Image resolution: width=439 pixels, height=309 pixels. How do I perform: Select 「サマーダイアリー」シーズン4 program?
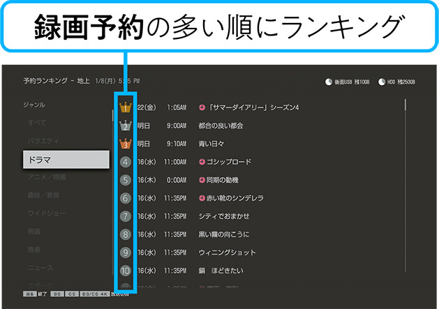[x=253, y=107]
